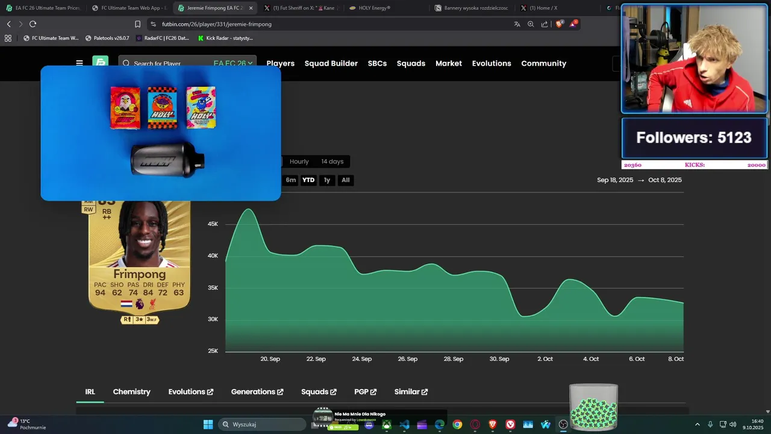Click the Sep 18, 2025 start date
771x434 pixels.
click(x=615, y=180)
